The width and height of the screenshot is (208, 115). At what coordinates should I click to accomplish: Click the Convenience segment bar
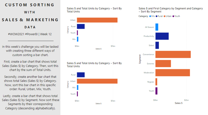(173, 54)
